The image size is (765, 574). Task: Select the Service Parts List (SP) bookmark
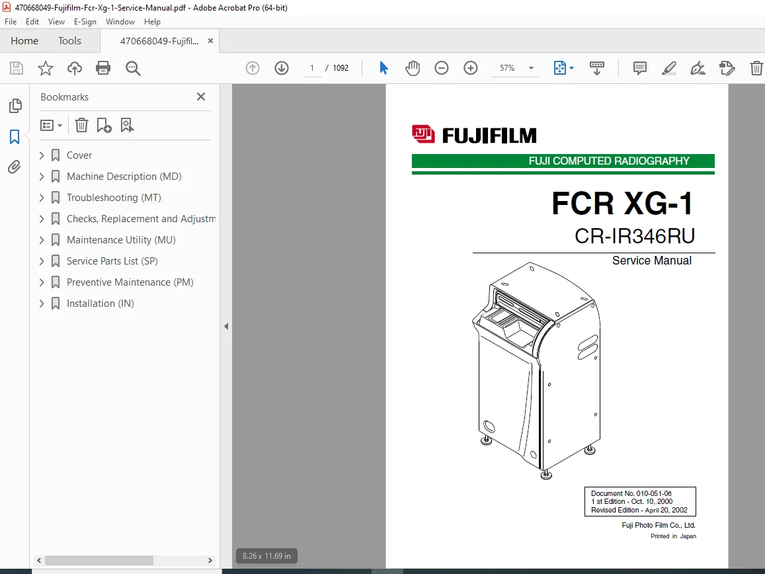click(112, 261)
